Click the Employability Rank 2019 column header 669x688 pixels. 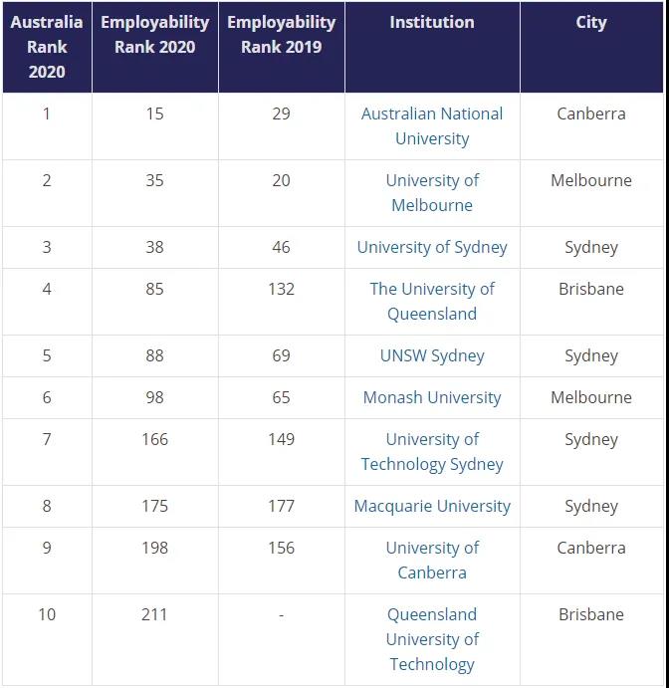point(281,47)
